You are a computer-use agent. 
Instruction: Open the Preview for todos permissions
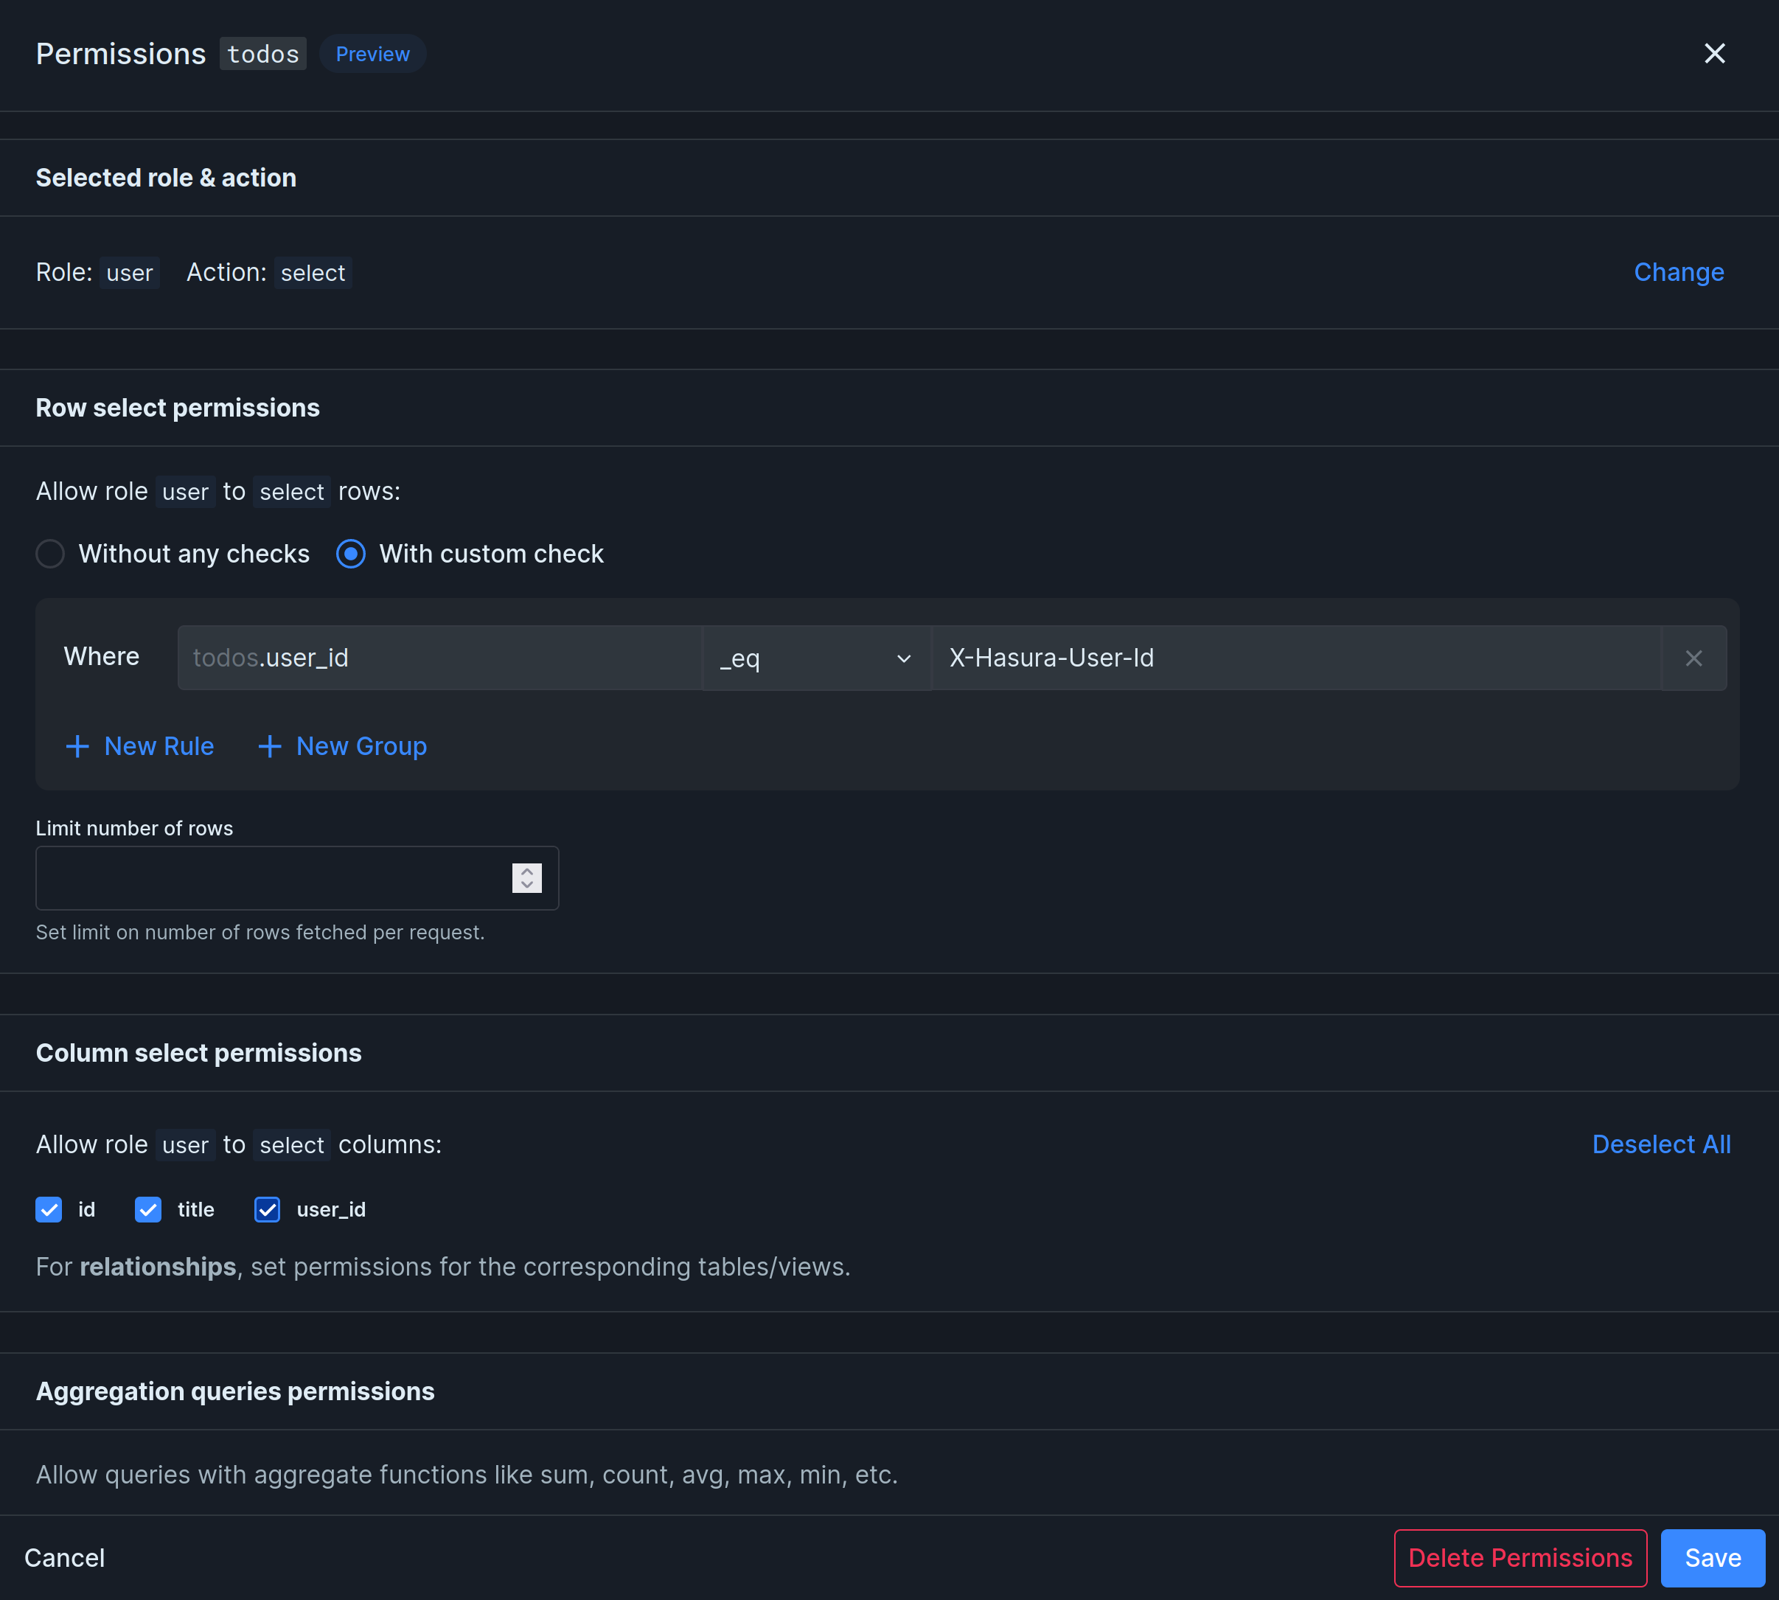(372, 53)
